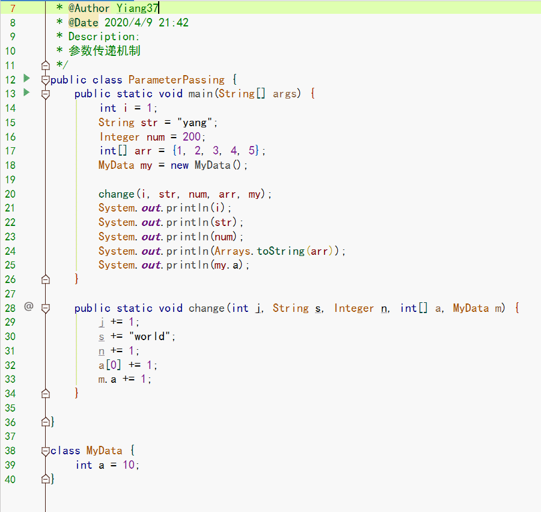The width and height of the screenshot is (541, 512).
Task: Collapse the MyData class fold at line 38
Action: (46, 451)
